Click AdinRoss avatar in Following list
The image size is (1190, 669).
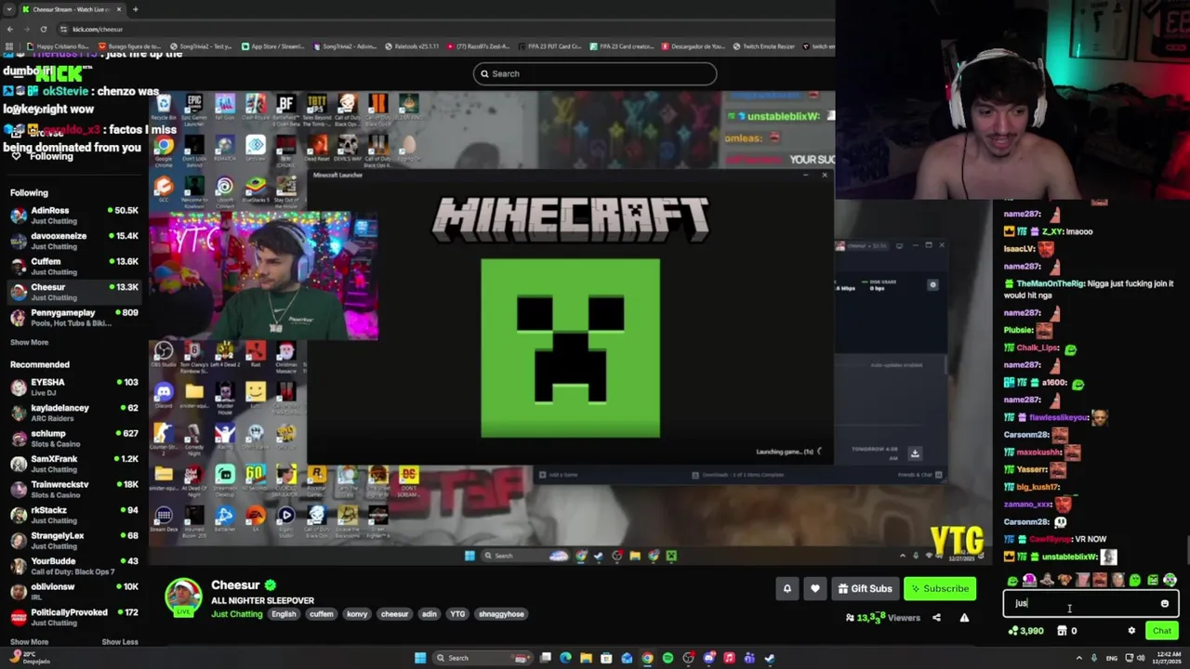click(19, 216)
